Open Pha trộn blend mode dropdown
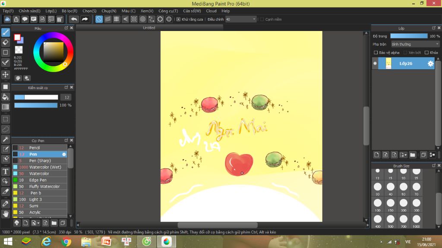 tap(415, 44)
